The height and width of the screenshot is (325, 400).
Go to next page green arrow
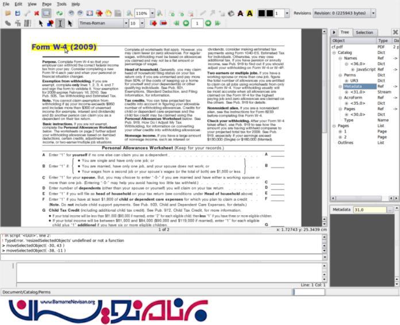click(x=208, y=23)
